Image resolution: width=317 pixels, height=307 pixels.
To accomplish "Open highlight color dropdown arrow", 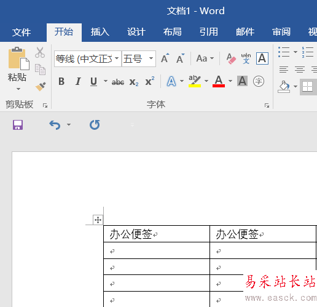I will tap(206, 81).
